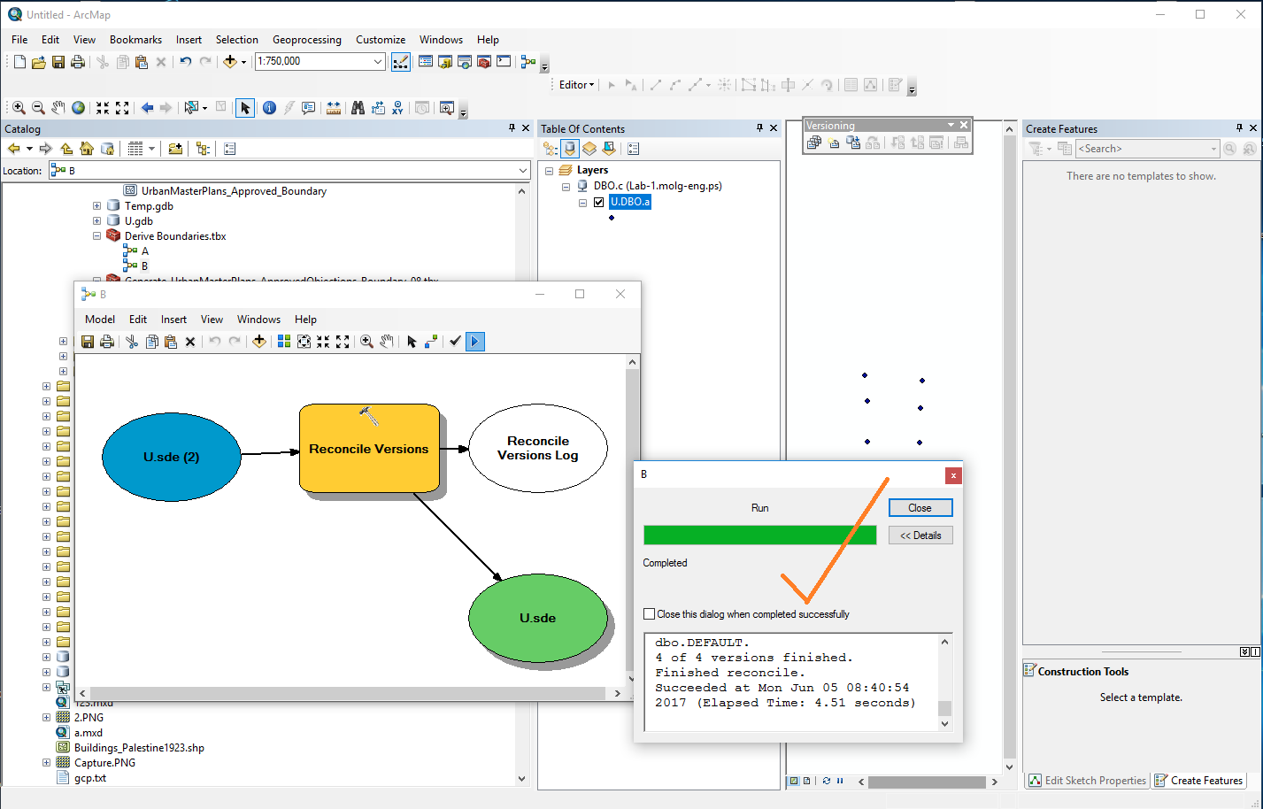Click the Go To XY icon

[x=397, y=108]
